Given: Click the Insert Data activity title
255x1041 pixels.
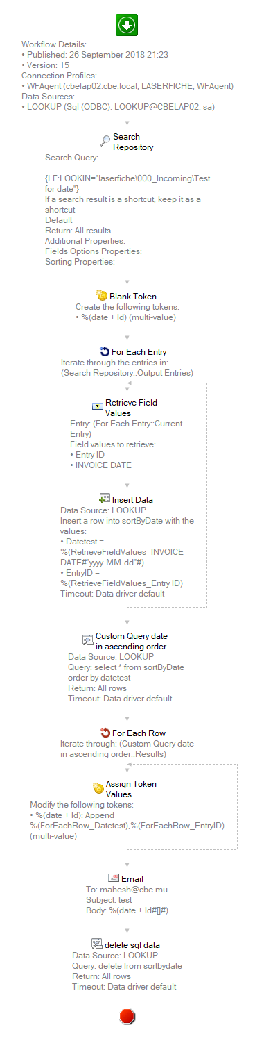Looking at the screenshot, I should click(133, 499).
